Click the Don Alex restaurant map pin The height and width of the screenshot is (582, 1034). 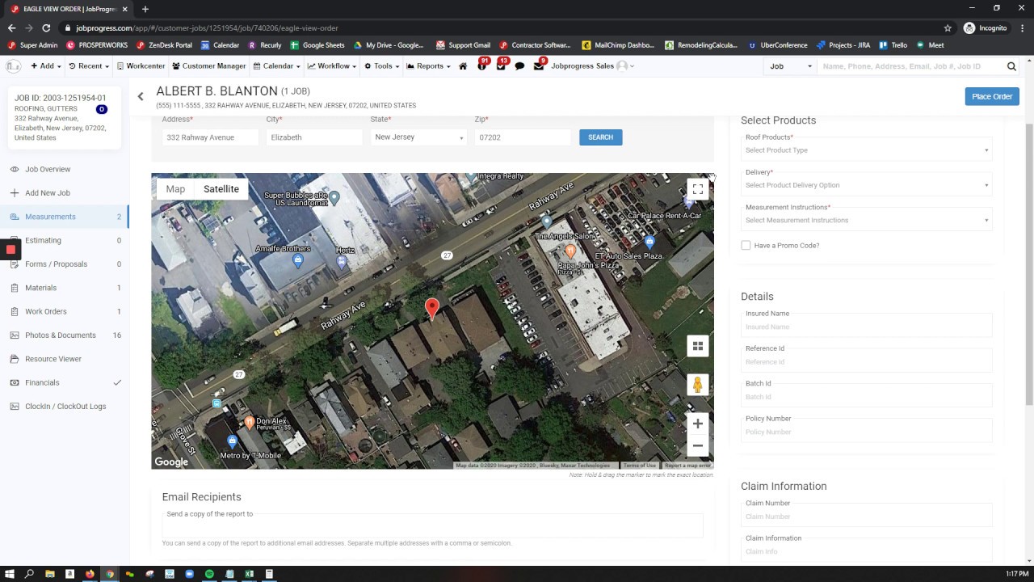pyautogui.click(x=250, y=422)
